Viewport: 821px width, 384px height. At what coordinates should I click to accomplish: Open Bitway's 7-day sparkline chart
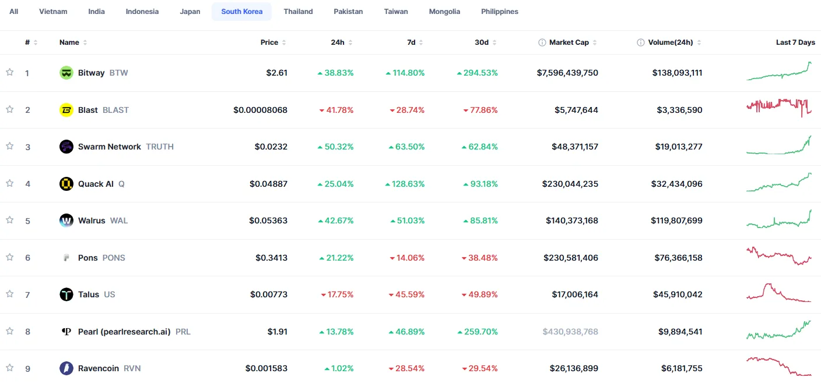pyautogui.click(x=779, y=71)
